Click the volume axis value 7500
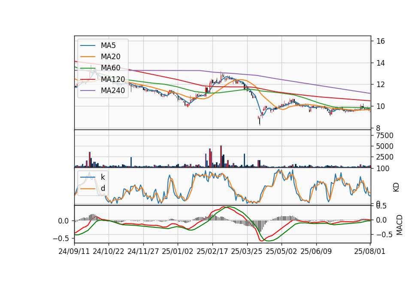Image resolution: width=412 pixels, height=296 pixels. pos(385,136)
